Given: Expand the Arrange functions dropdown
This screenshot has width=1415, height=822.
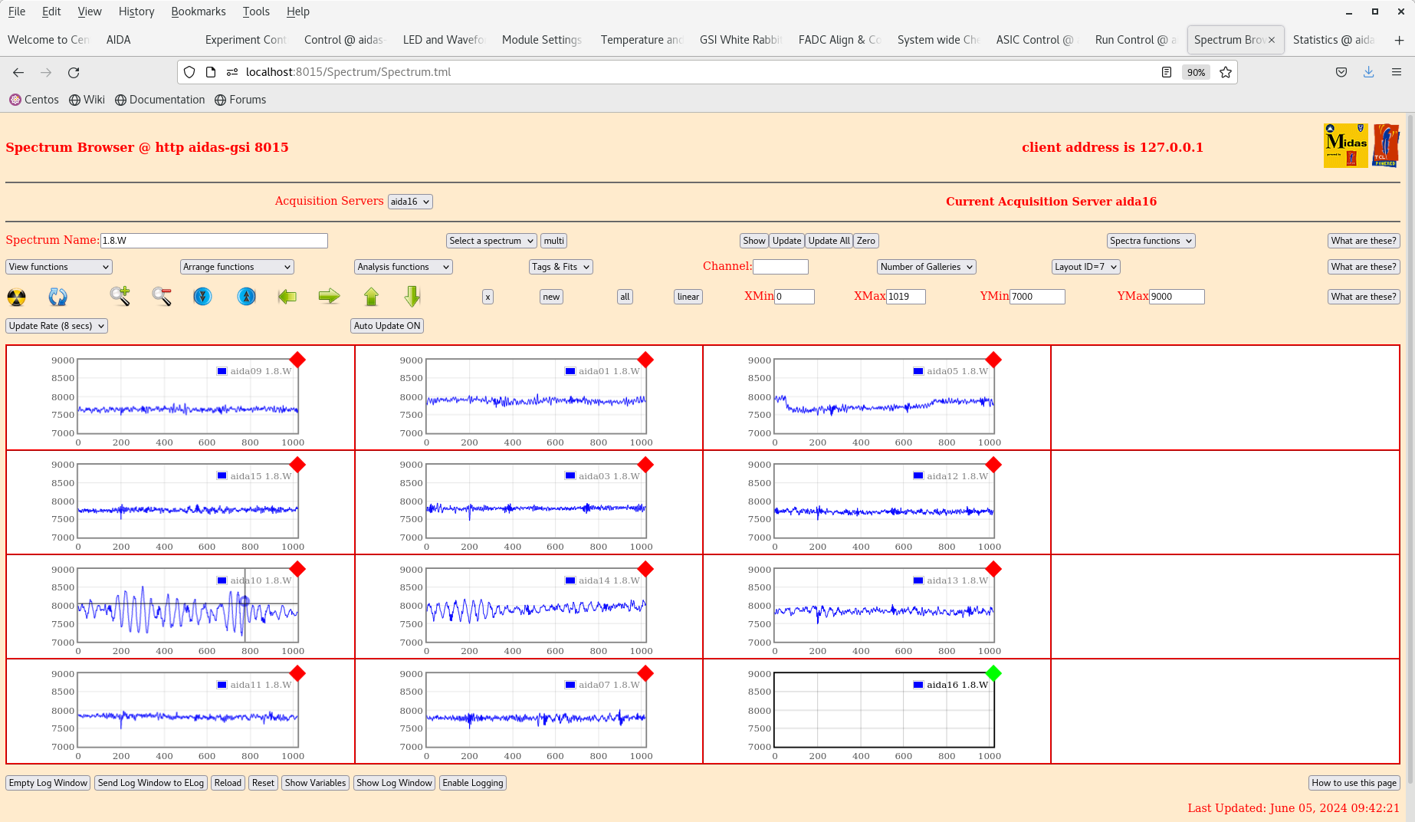Looking at the screenshot, I should tap(237, 267).
